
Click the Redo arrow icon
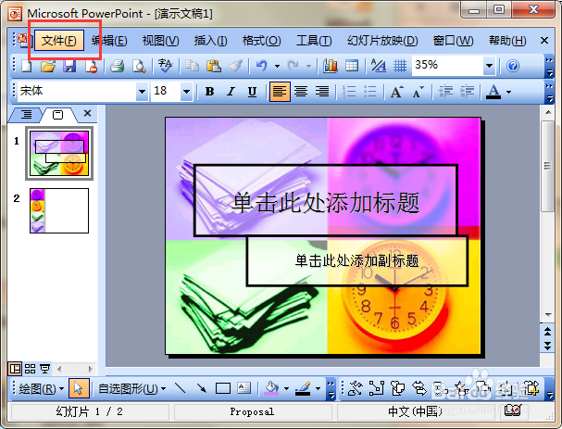click(293, 66)
